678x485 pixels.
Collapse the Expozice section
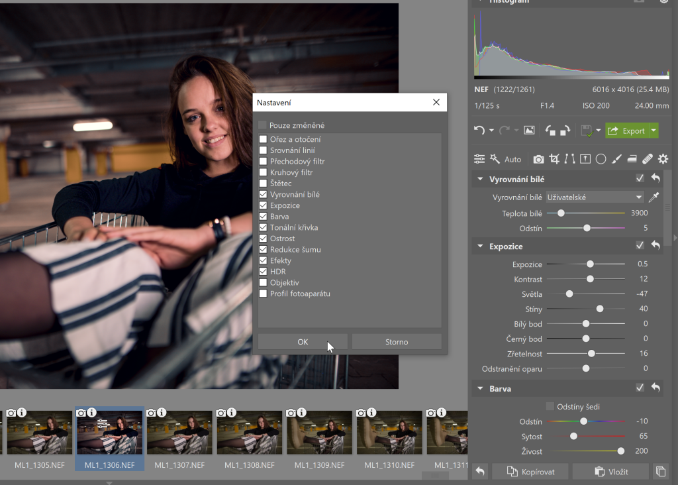click(480, 246)
